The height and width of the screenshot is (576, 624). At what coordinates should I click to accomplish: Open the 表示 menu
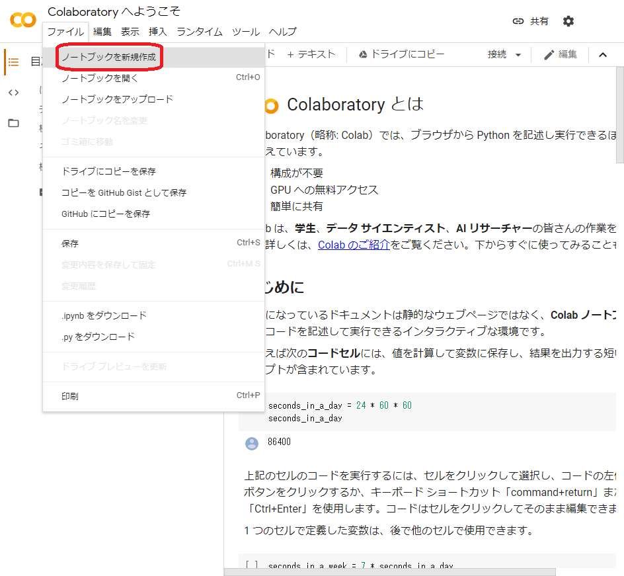pyautogui.click(x=130, y=32)
